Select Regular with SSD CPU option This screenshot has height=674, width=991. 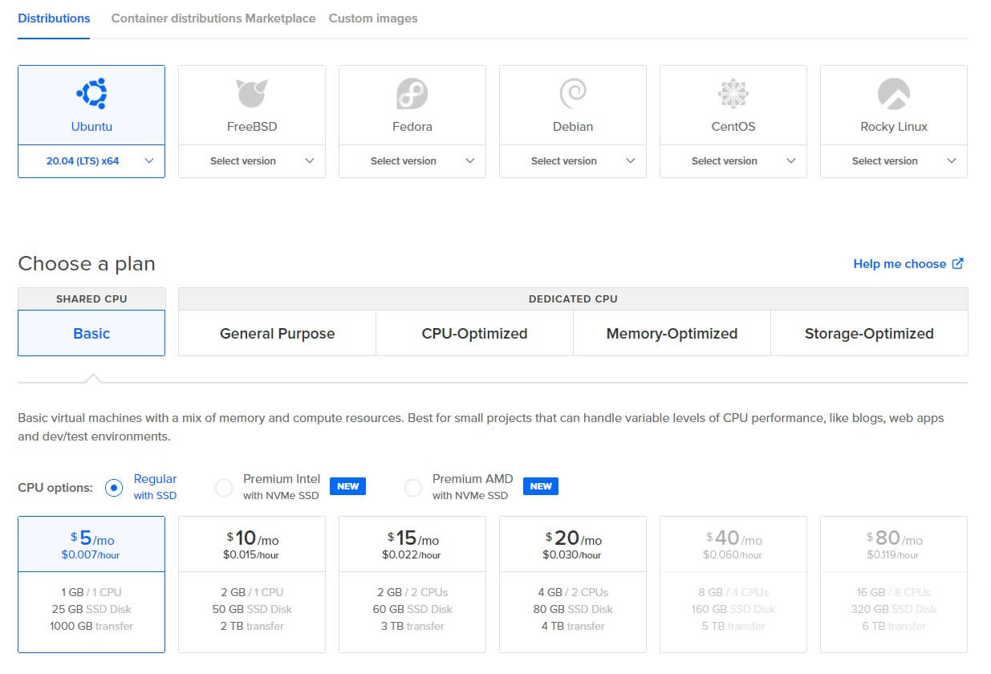coord(115,487)
